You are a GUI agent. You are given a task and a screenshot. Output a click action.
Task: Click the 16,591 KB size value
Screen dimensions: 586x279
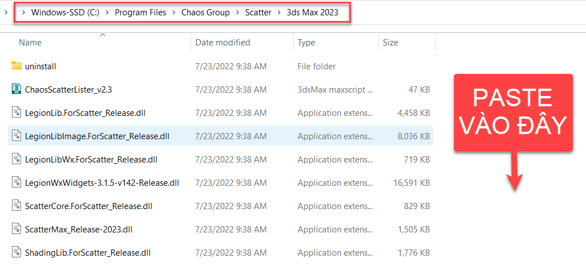[x=412, y=183]
